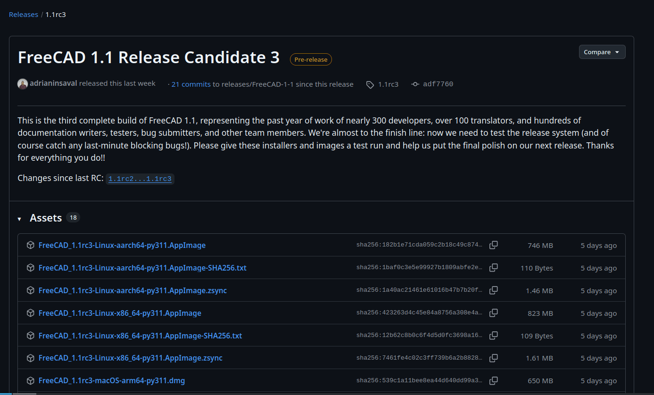Click the horizontal scrollbar at bottom

(25, 394)
